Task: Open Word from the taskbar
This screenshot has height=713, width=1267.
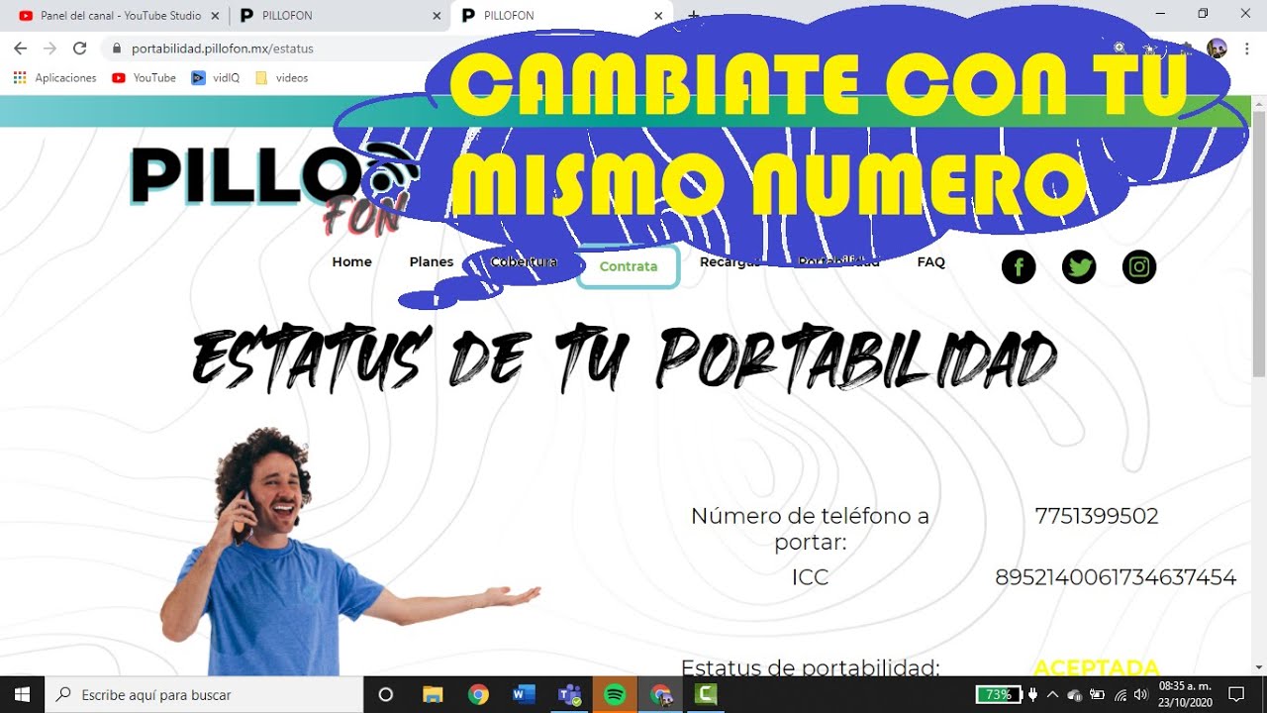Action: point(524,694)
